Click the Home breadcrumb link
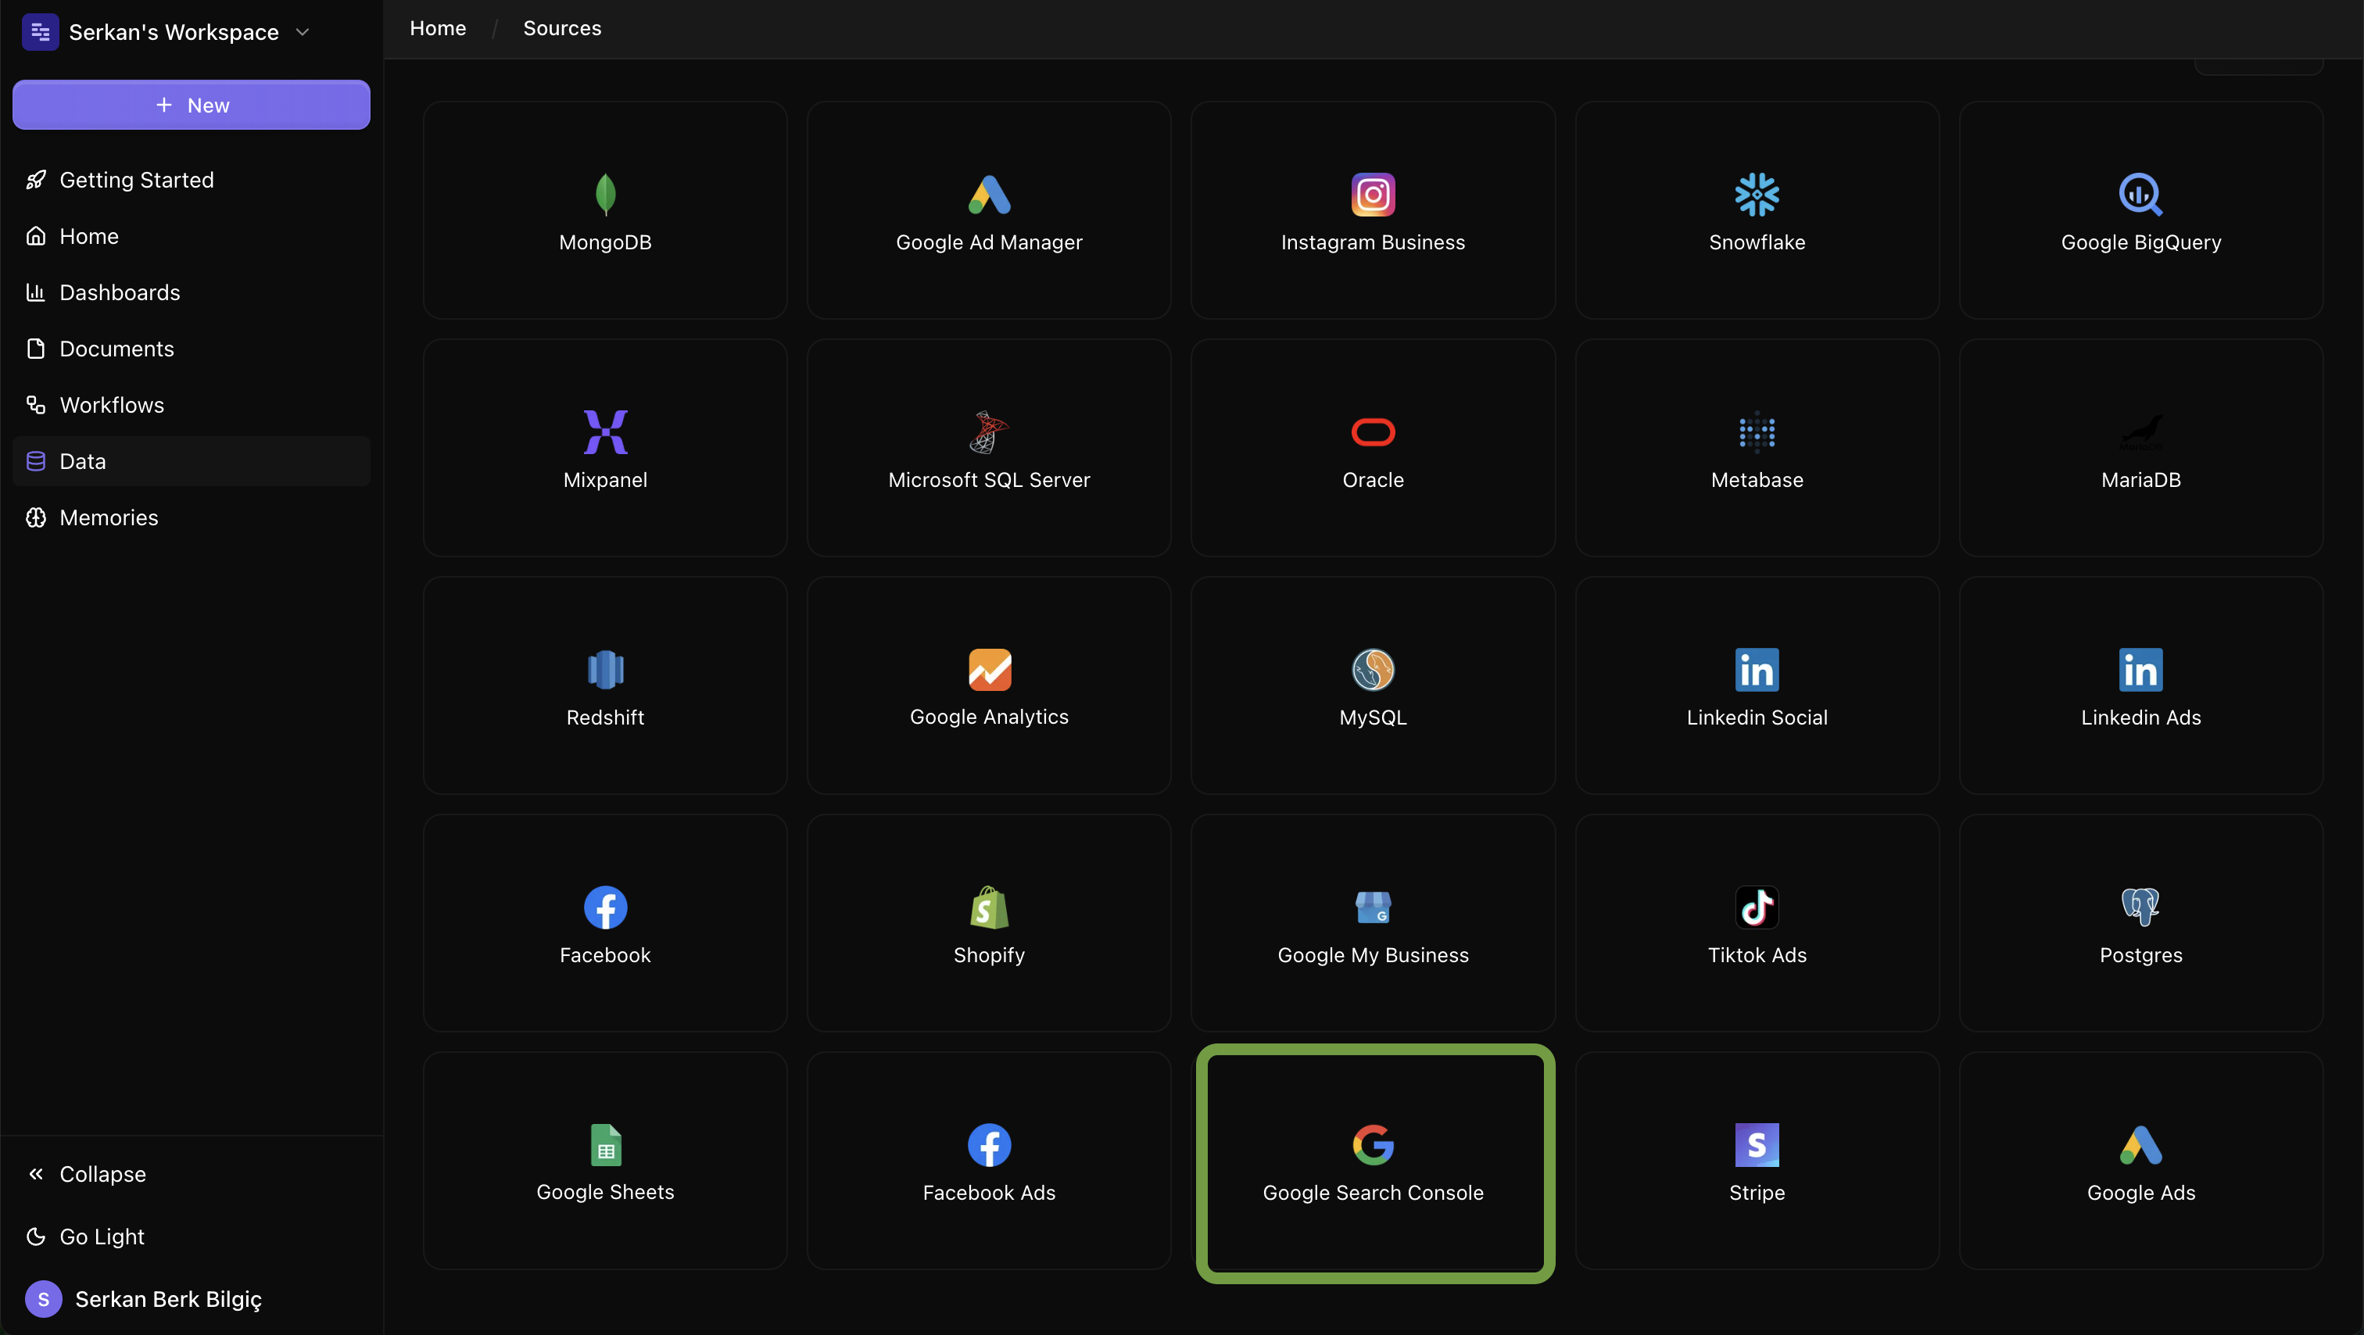 tap(438, 28)
